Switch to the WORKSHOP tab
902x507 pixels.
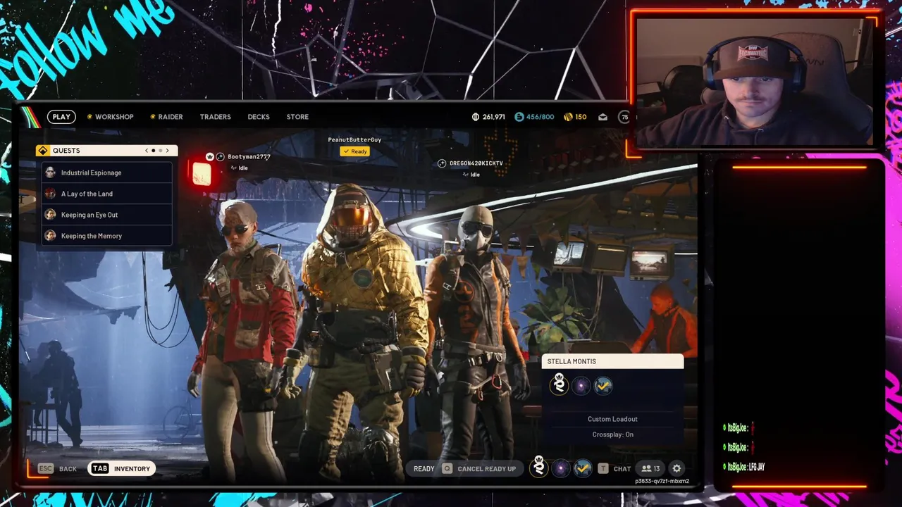point(114,117)
